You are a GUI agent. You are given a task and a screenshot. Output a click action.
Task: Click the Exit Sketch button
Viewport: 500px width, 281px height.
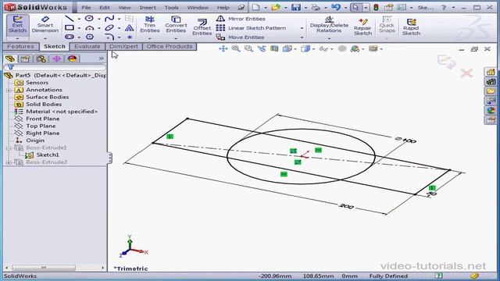tap(17, 25)
